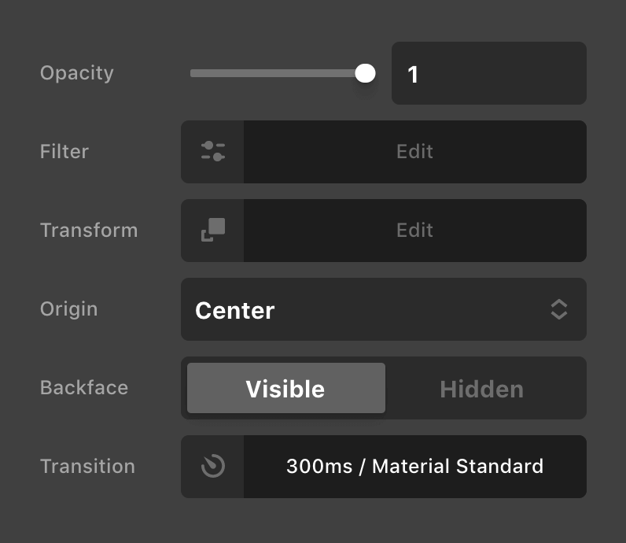The height and width of the screenshot is (543, 626).
Task: Click the Edit button for Filter
Action: pos(414,152)
